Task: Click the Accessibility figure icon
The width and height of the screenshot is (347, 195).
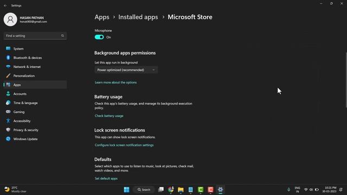Action: [x=8, y=121]
